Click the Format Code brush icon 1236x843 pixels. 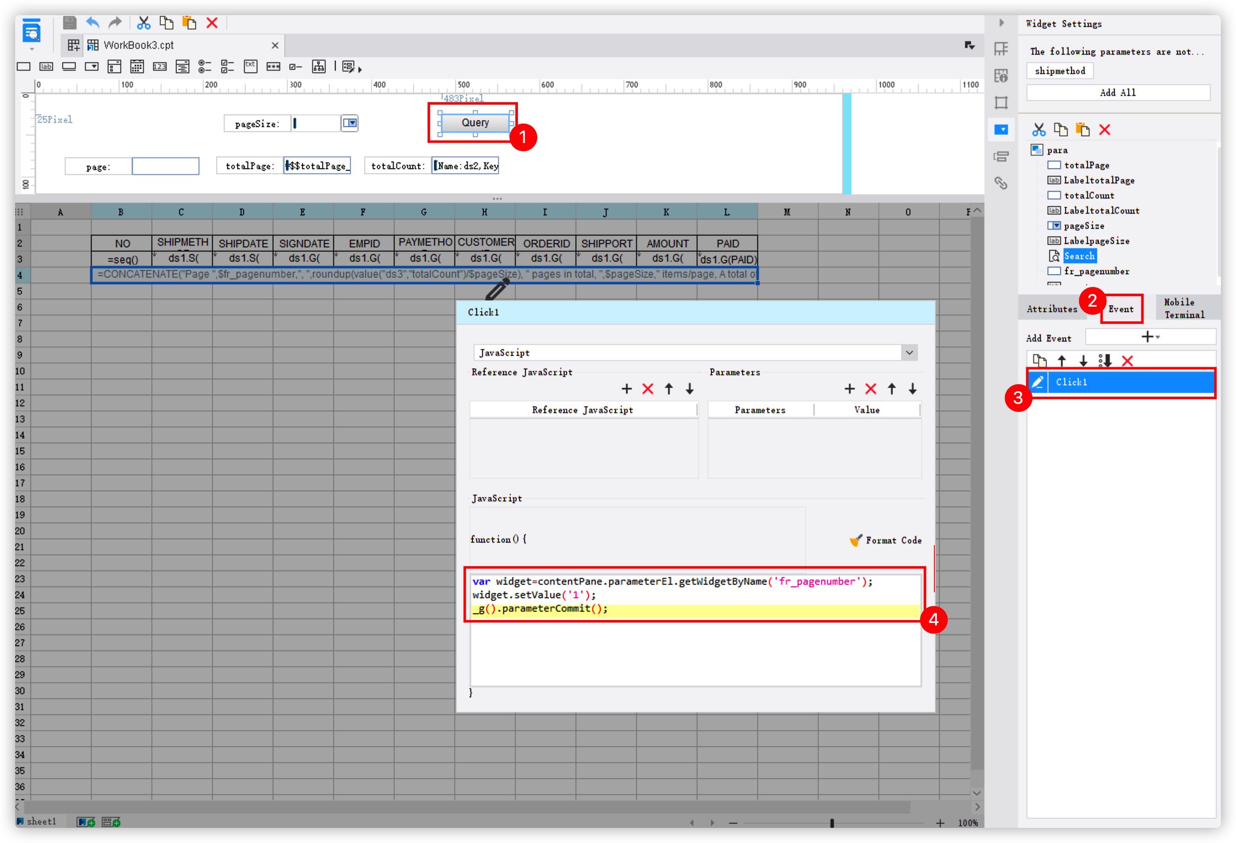coord(856,540)
